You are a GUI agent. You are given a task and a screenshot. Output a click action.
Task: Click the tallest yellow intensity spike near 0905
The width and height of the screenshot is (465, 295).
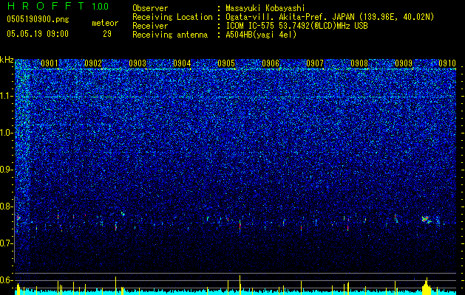(x=240, y=285)
